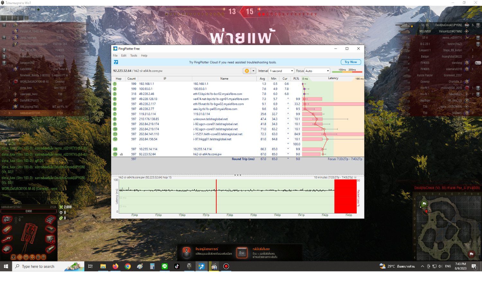Click the red packet-loss block at 7:43p in timeline
This screenshot has height=282, width=482.
[345, 196]
